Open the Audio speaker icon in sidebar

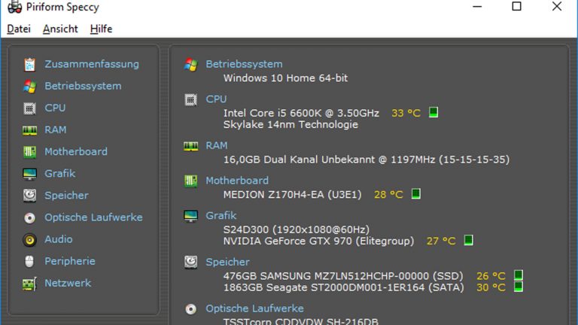(29, 239)
